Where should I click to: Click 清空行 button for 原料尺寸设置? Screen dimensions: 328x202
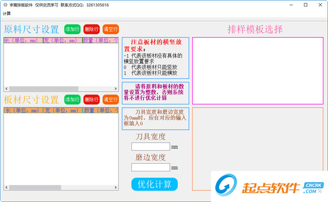110,29
